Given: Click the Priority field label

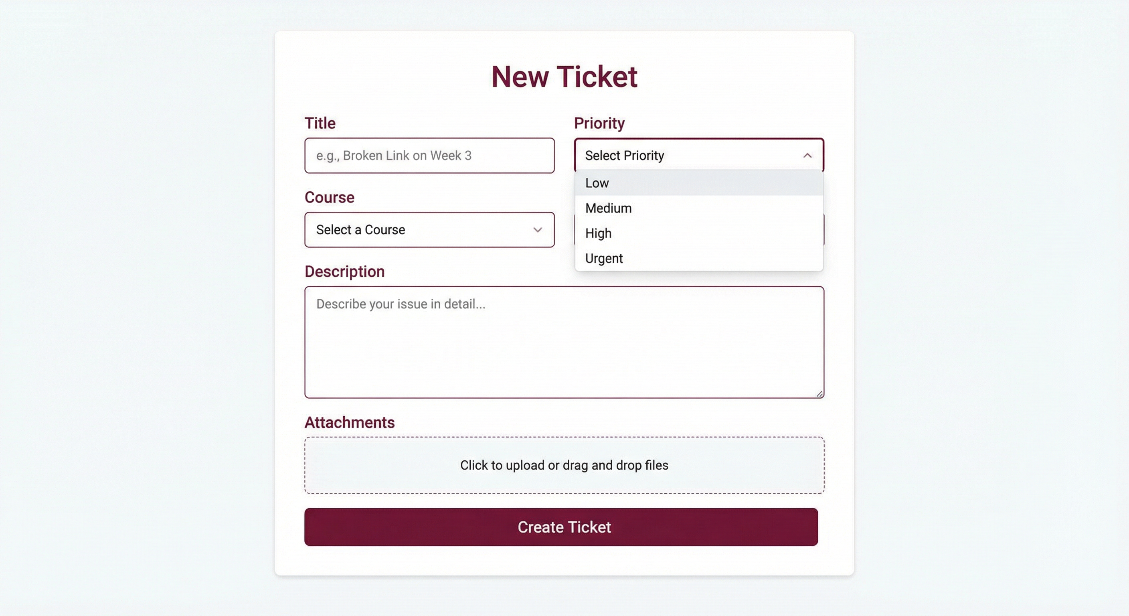Looking at the screenshot, I should 599,123.
